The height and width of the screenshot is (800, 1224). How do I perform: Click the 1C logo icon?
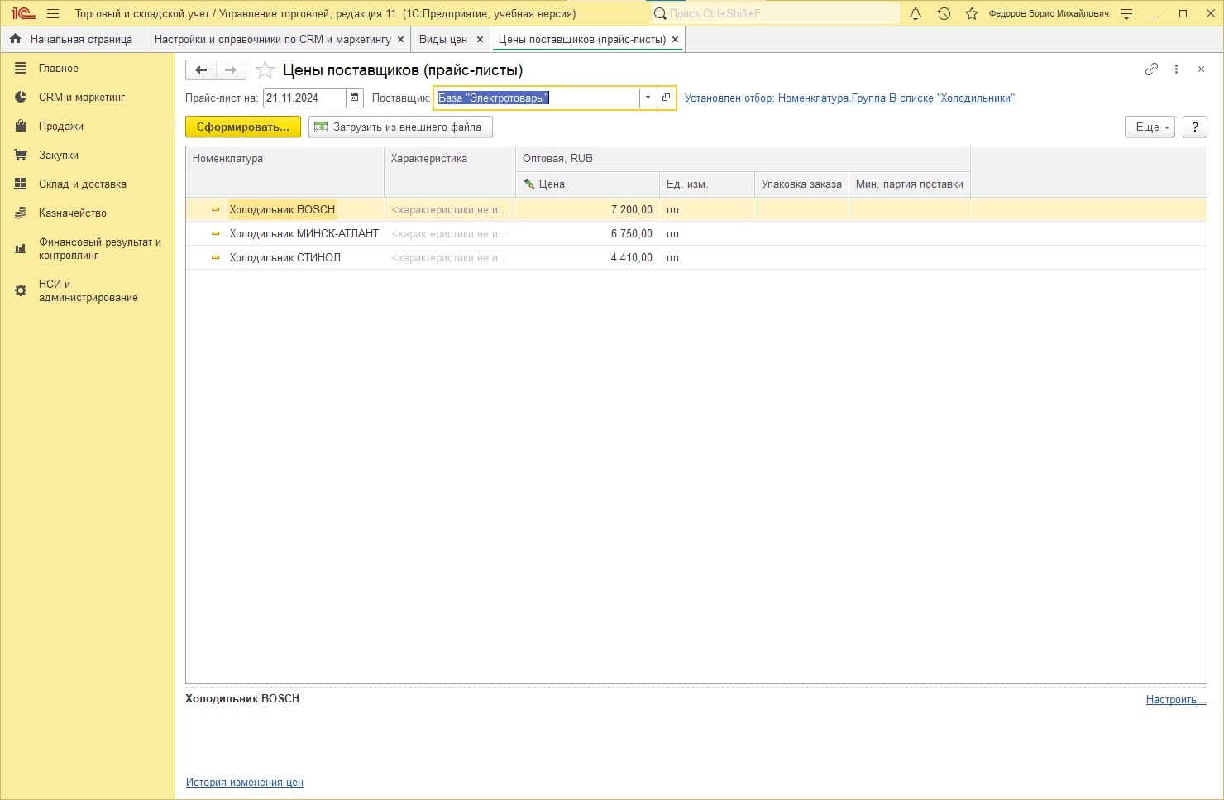(x=23, y=13)
